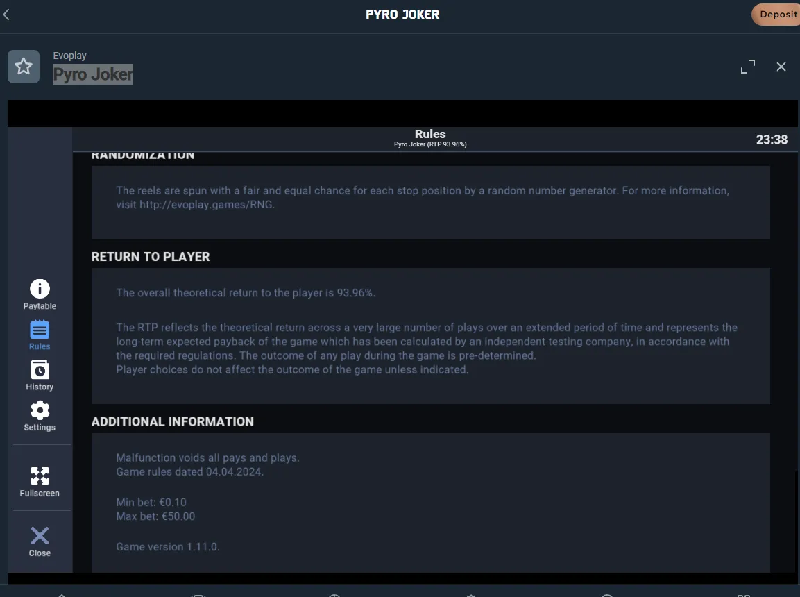
Task: Click the rules panel vertical scrollbar
Action: pos(795,521)
